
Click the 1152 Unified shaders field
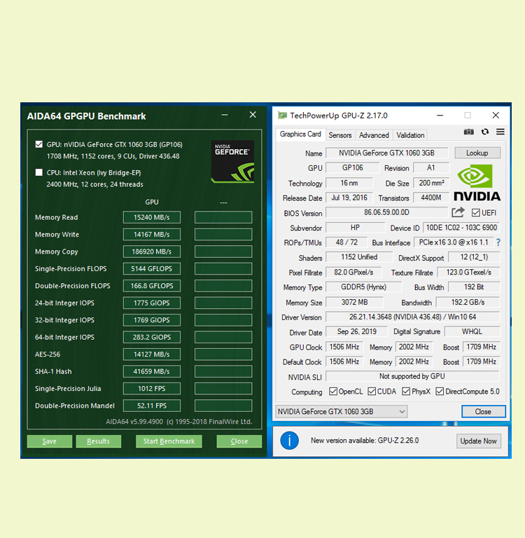[x=359, y=257]
